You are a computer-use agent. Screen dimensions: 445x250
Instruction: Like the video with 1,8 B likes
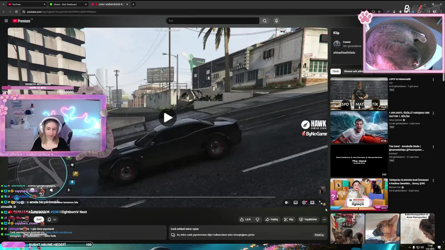pos(245,219)
